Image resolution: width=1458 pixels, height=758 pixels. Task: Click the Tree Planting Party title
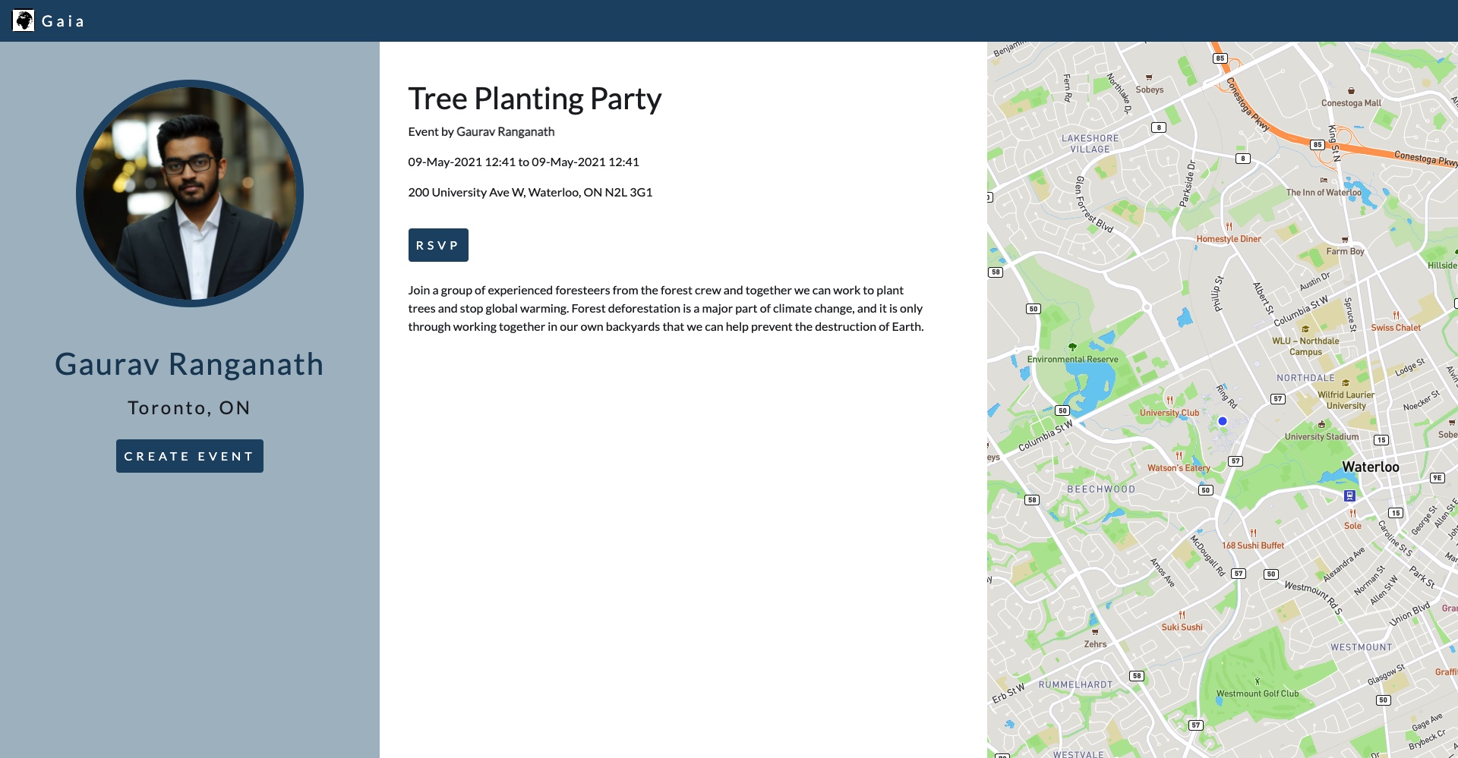point(535,99)
